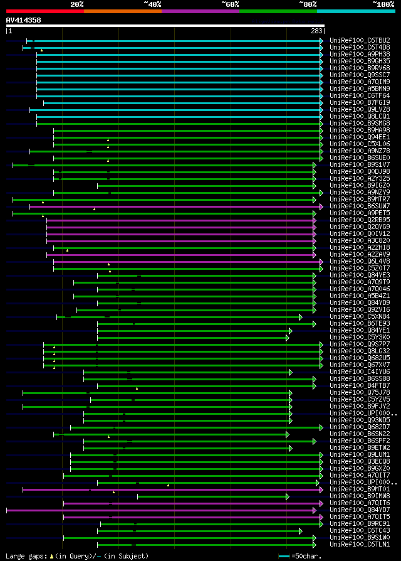Click the green alignment bar for UniRef100_B9HA98
Image resolution: width=401 pixels, height=561 pixels.
188,131
